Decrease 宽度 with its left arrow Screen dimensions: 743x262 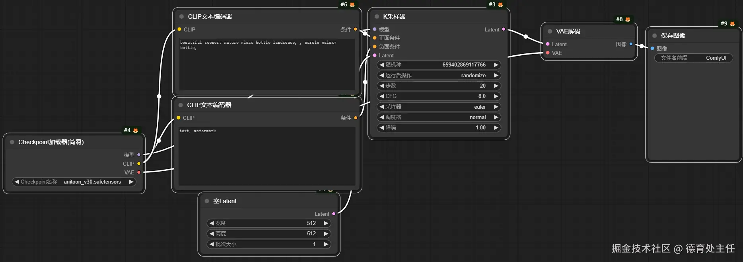(212, 223)
